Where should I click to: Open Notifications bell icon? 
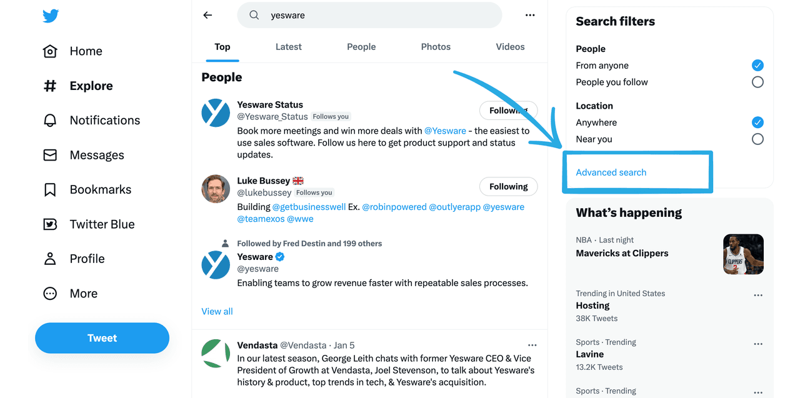coord(50,121)
